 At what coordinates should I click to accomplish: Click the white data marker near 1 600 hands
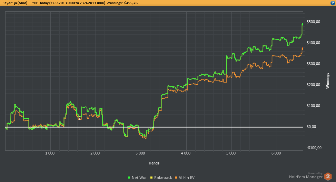click(80, 117)
